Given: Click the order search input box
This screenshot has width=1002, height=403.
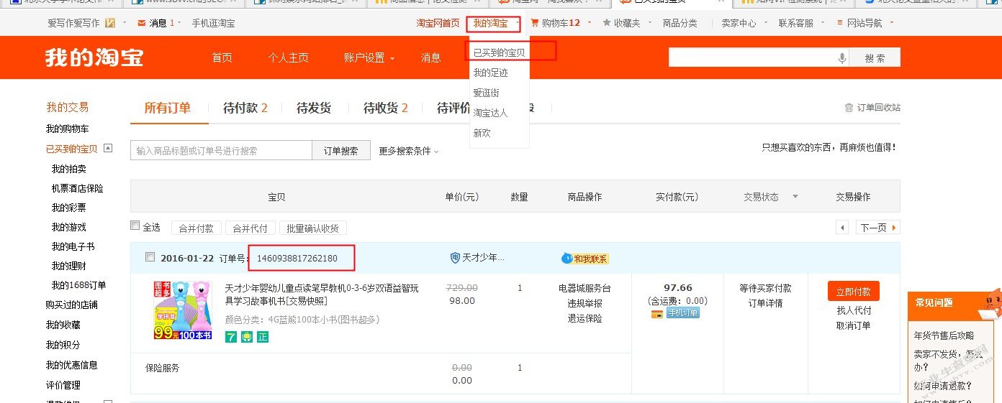Looking at the screenshot, I should click(221, 150).
